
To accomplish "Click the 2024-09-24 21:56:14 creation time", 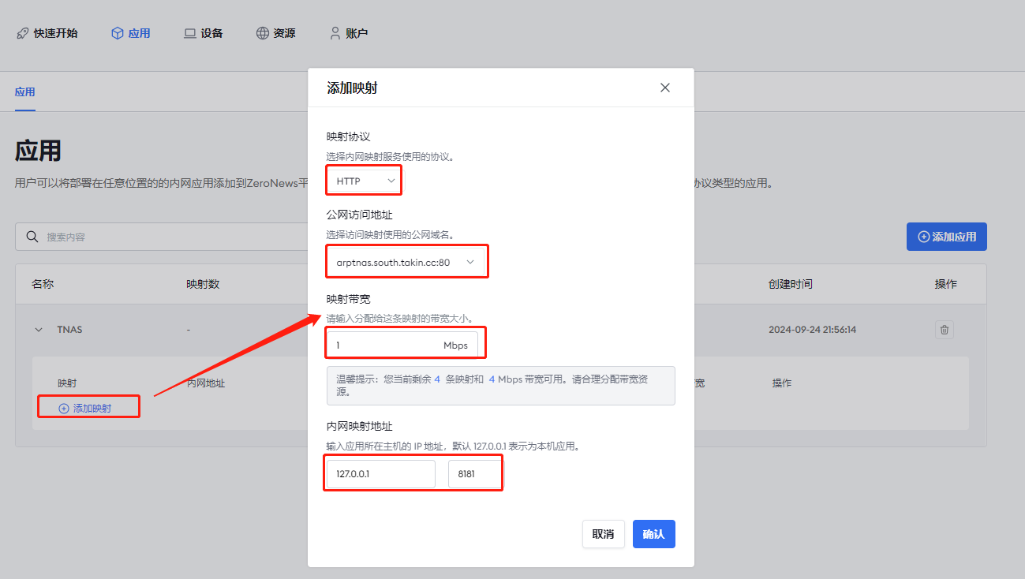I will pos(812,330).
